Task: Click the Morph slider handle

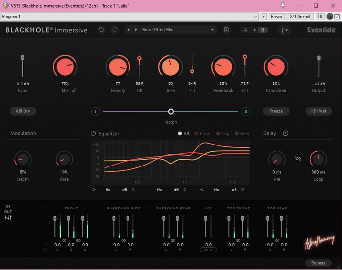Action: click(x=171, y=111)
